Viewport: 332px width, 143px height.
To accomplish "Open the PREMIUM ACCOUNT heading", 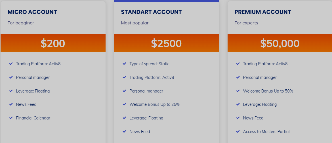I will tap(263, 12).
